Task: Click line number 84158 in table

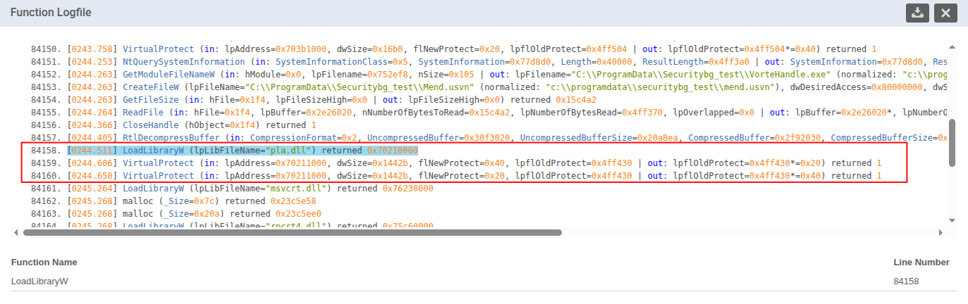Action: pyautogui.click(x=907, y=281)
